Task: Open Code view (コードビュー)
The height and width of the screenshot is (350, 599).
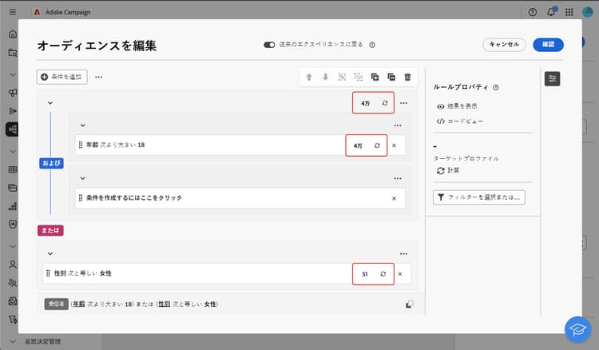Action: pyautogui.click(x=460, y=121)
